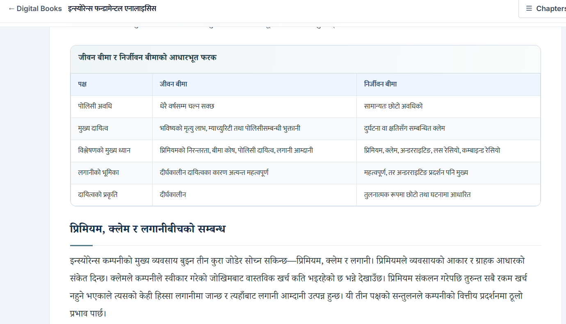
Task: Select the cell ending 'लस रेसियो, कम्बाइन्ड रेसियो'
Action: point(448,151)
